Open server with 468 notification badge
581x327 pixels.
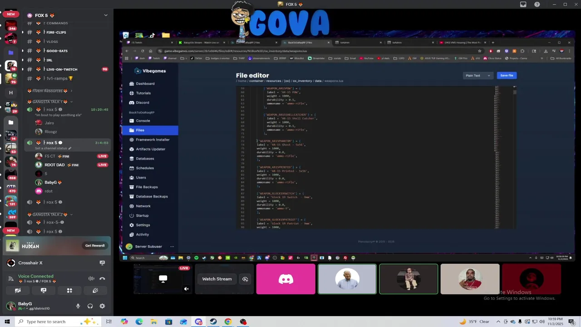(x=11, y=175)
